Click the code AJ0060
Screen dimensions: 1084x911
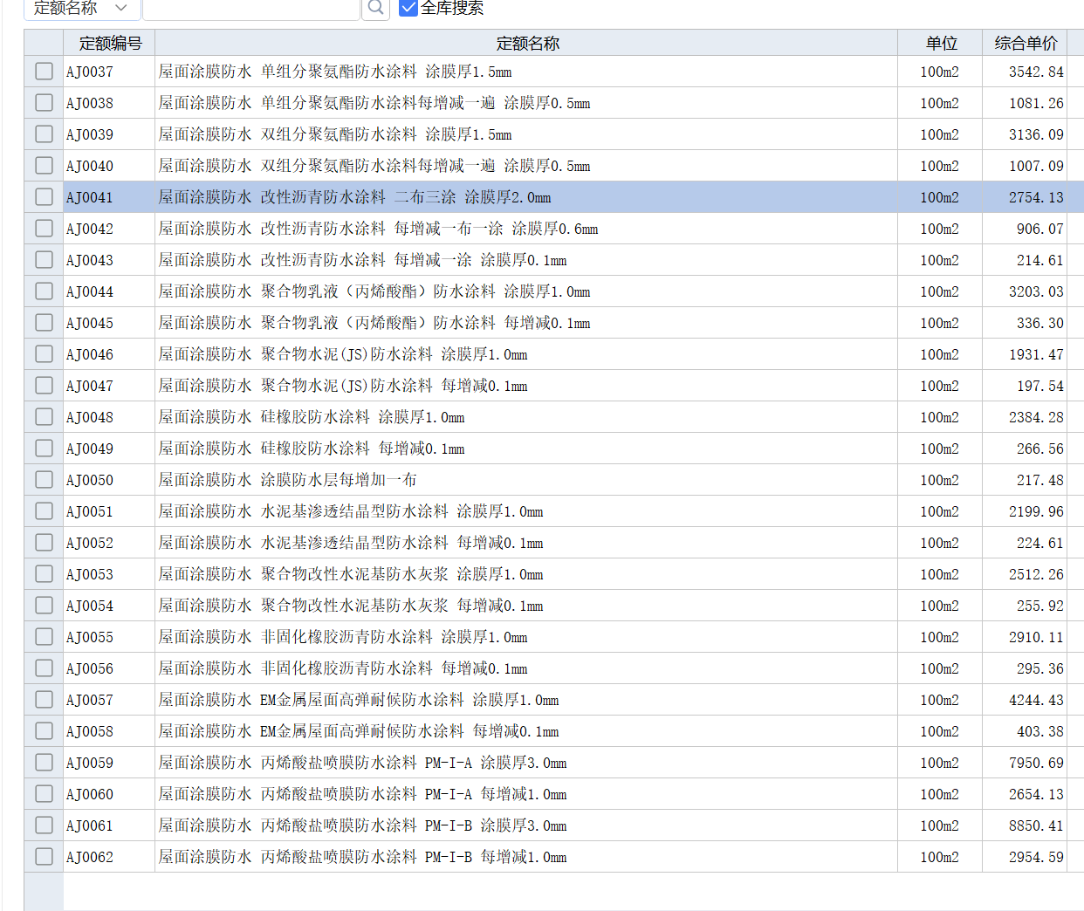(x=90, y=794)
